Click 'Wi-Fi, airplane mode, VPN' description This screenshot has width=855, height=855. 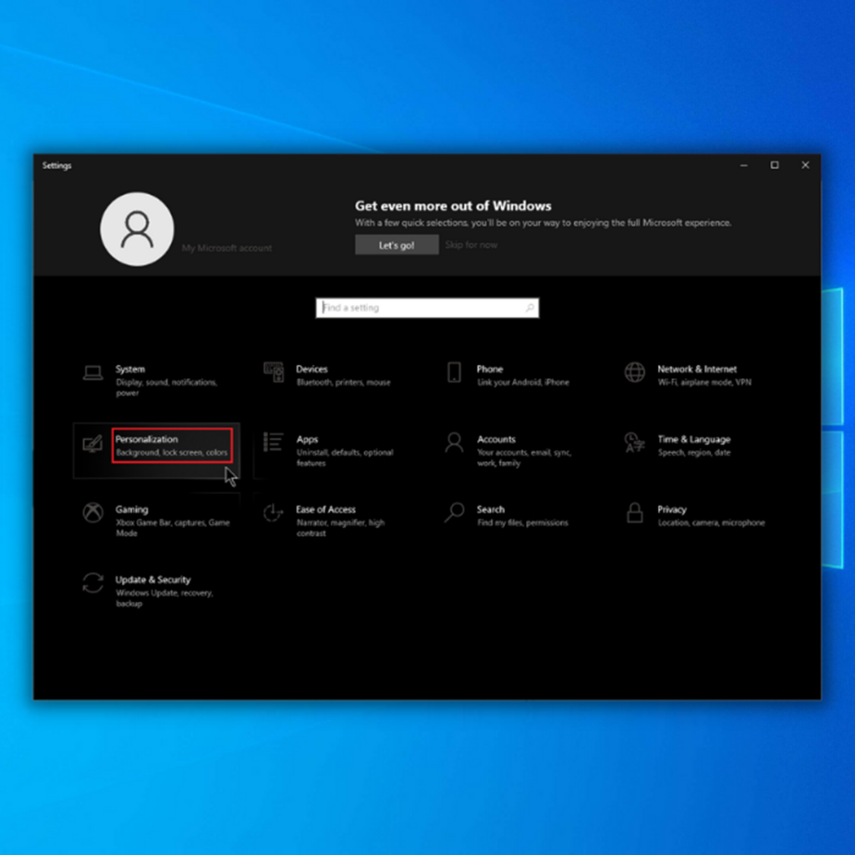point(705,382)
